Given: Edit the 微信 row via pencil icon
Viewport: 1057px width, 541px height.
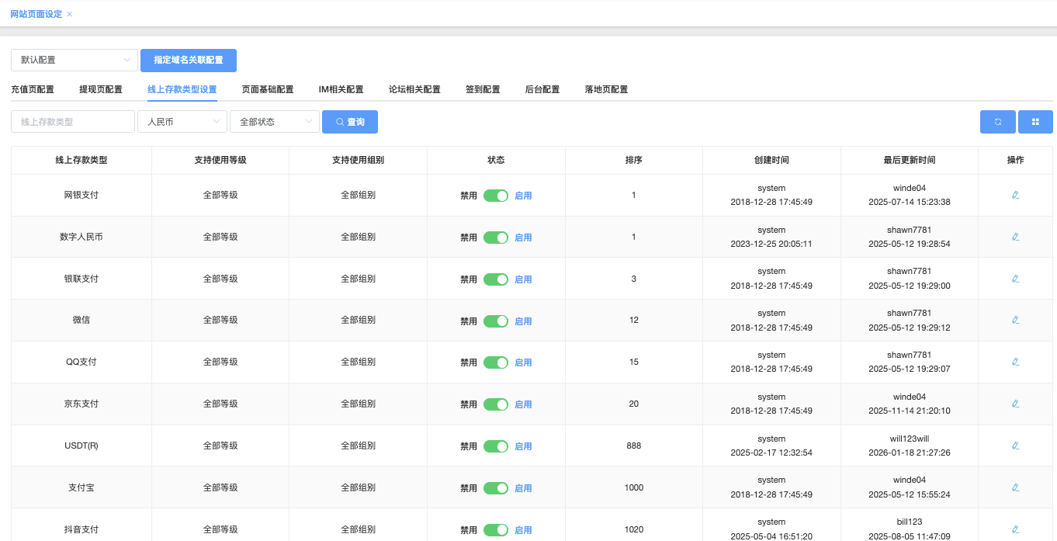Looking at the screenshot, I should pos(1015,320).
